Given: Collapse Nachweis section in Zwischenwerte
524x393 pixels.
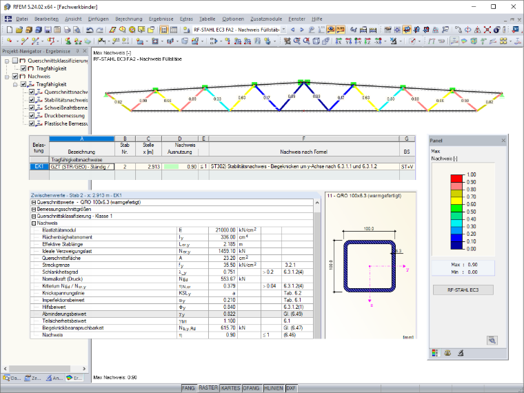Looking at the screenshot, I should [33, 223].
